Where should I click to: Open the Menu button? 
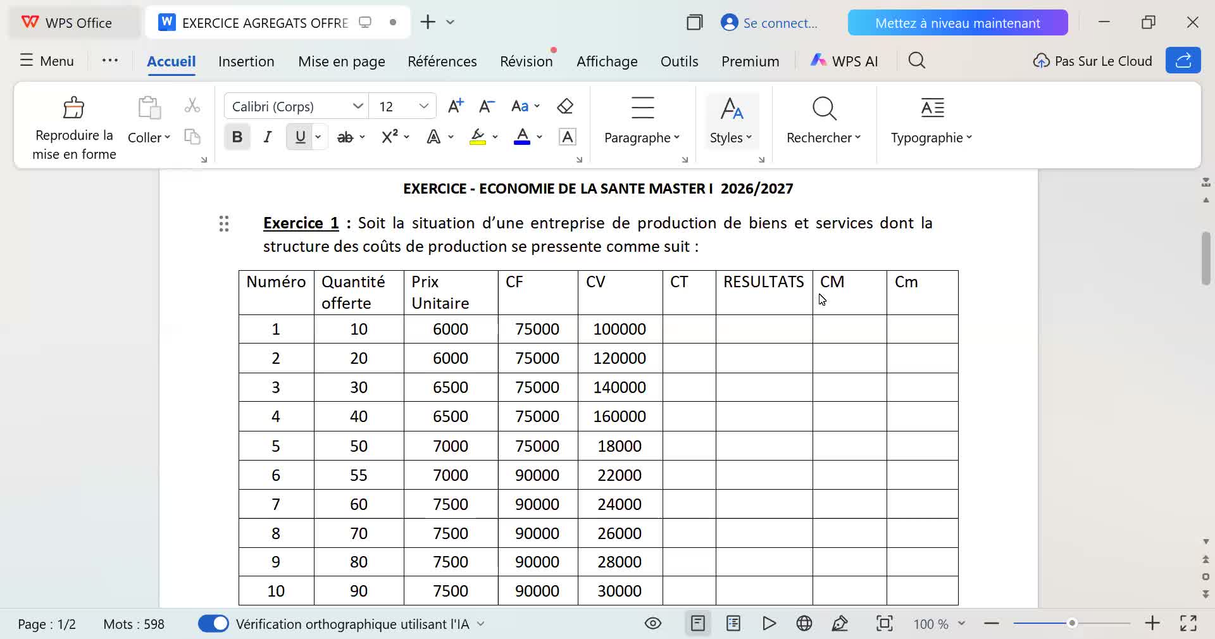[47, 61]
